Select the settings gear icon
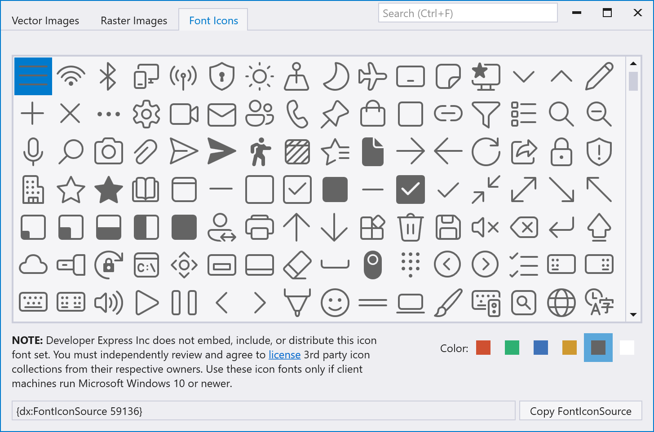654x432 pixels. click(146, 114)
